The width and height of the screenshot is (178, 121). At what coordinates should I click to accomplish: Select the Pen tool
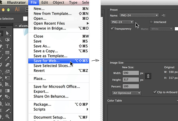1,46
